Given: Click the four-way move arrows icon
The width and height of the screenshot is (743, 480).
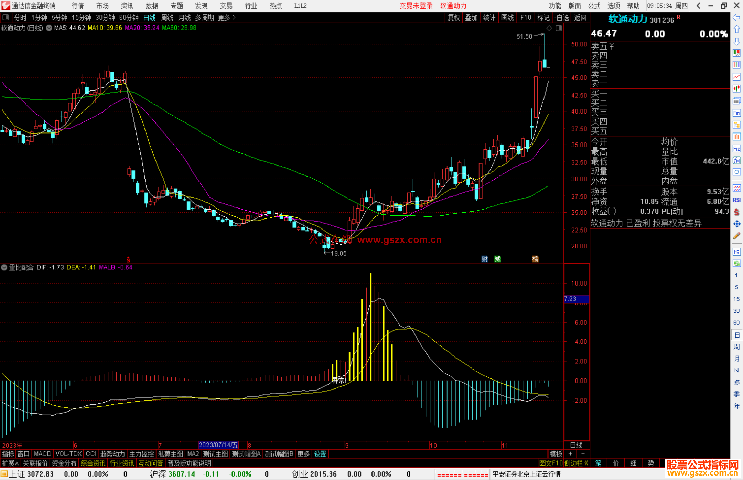Looking at the screenshot, I should (736, 224).
